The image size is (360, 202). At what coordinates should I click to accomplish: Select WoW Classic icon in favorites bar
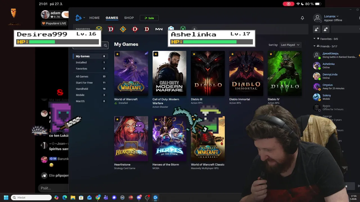pos(183,28)
